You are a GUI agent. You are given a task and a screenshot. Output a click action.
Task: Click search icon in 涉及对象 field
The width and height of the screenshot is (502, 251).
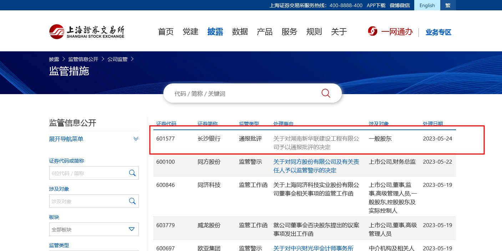132,201
